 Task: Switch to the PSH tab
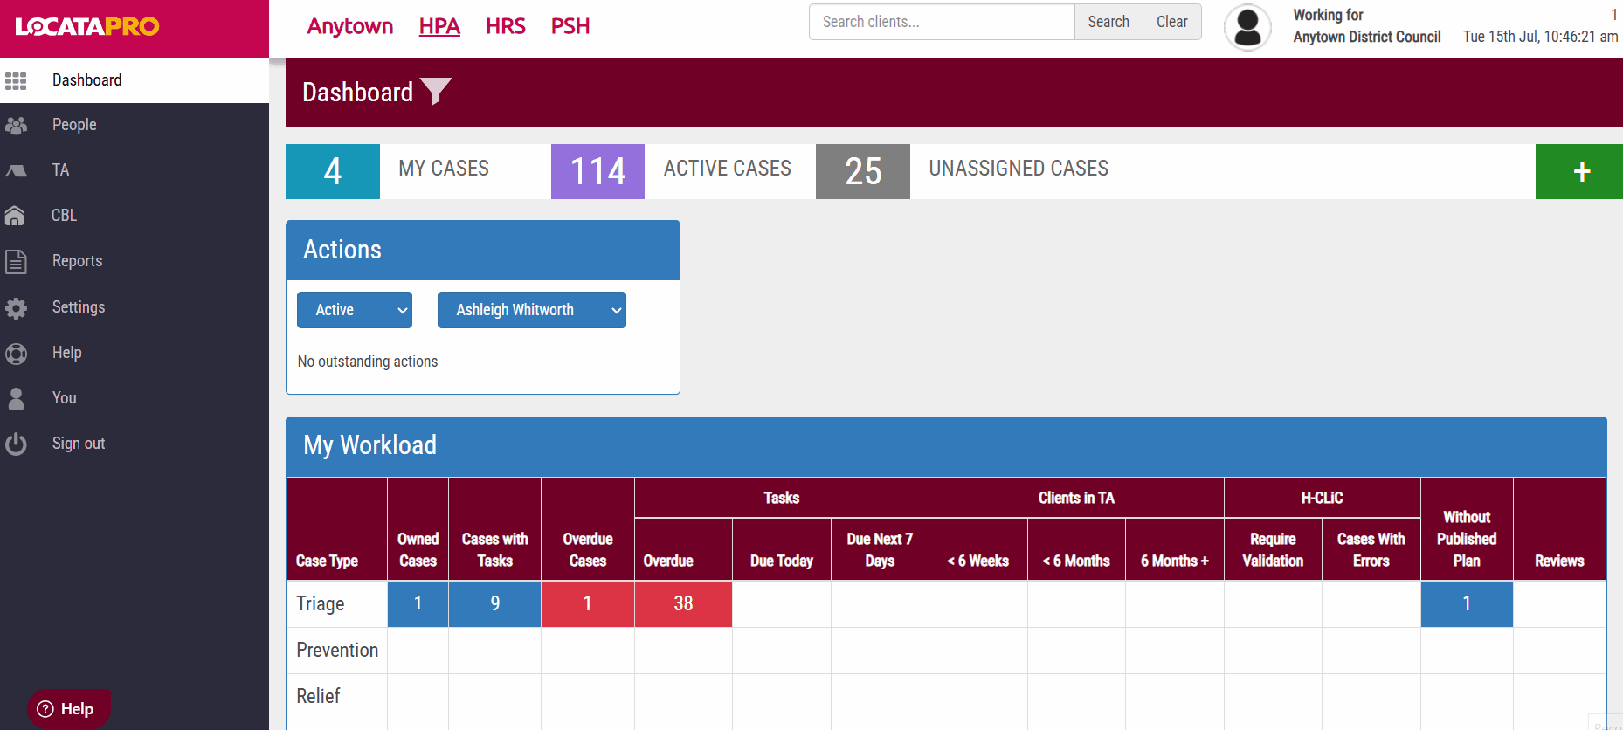pos(570,26)
